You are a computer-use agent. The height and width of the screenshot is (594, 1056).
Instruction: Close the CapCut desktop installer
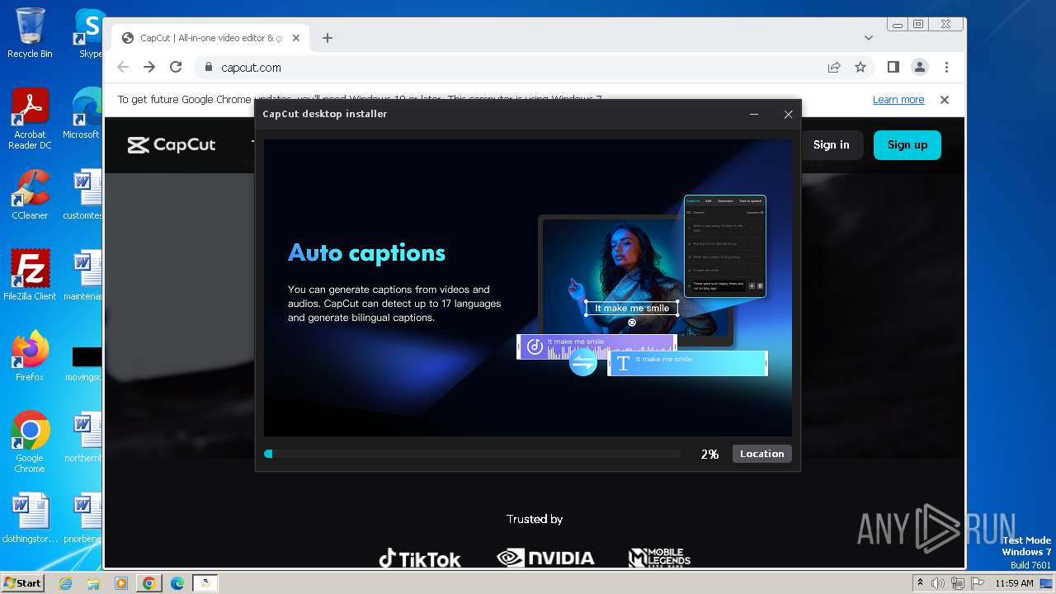(788, 115)
